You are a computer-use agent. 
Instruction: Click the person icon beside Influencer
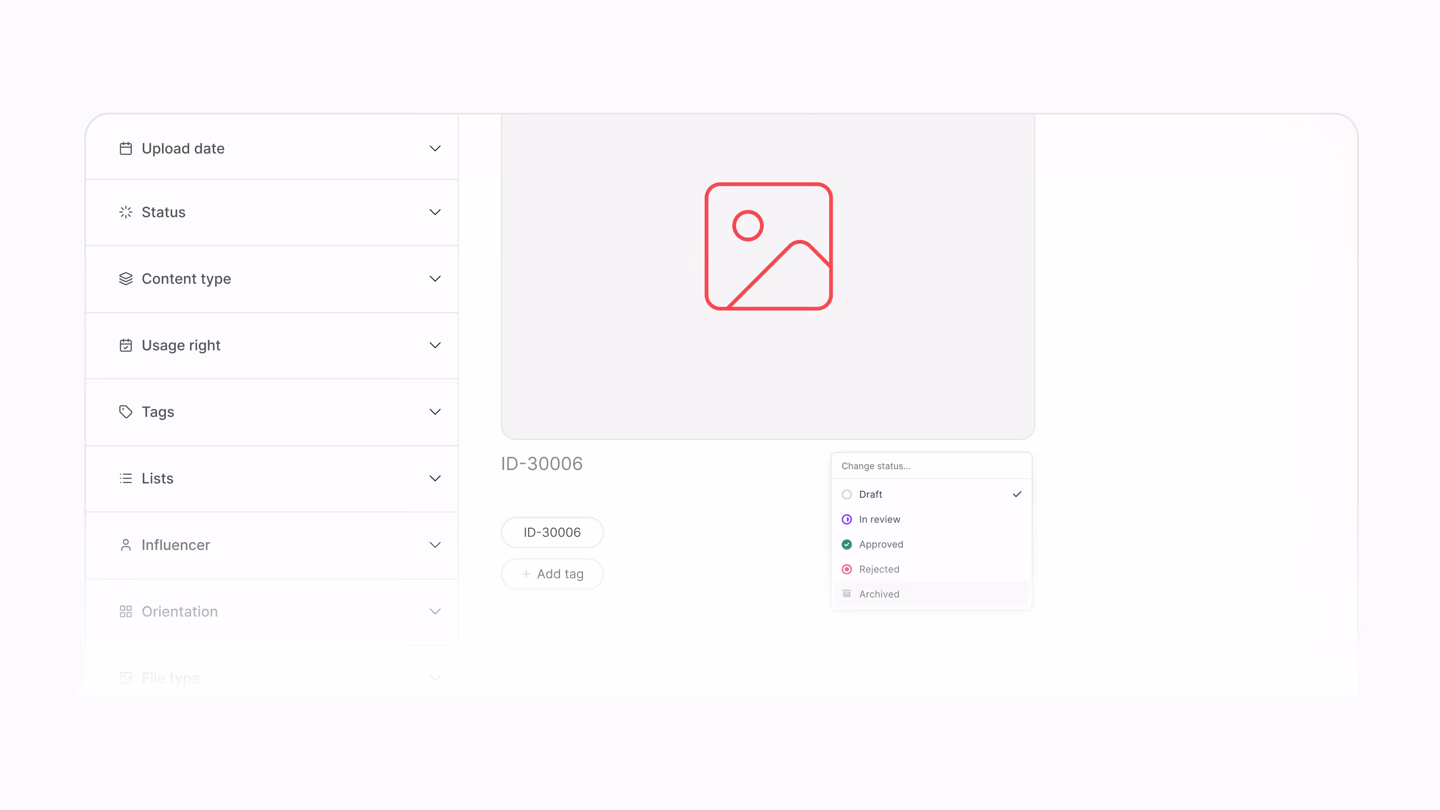click(x=125, y=544)
